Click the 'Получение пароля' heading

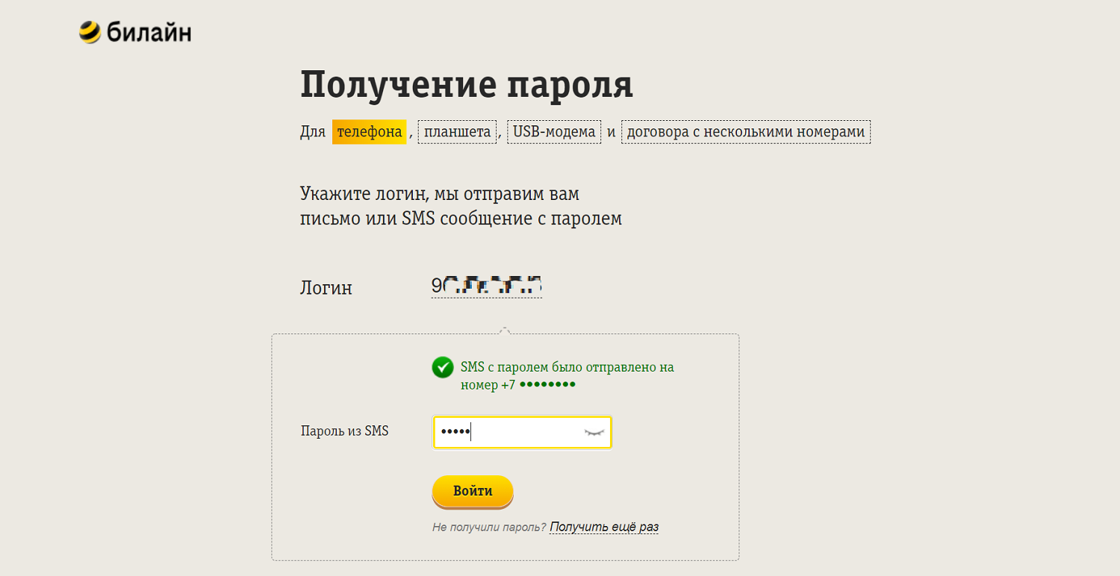pos(467,84)
